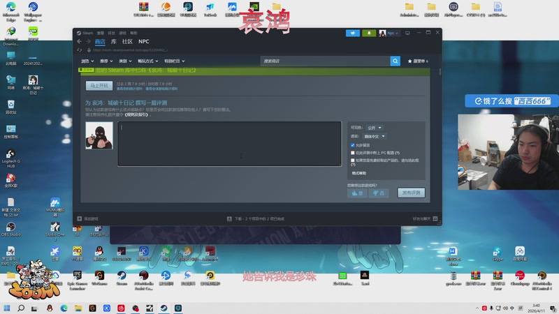Click the view global gameplay stats link
Screen dimensions: 559x314
(x=161, y=89)
